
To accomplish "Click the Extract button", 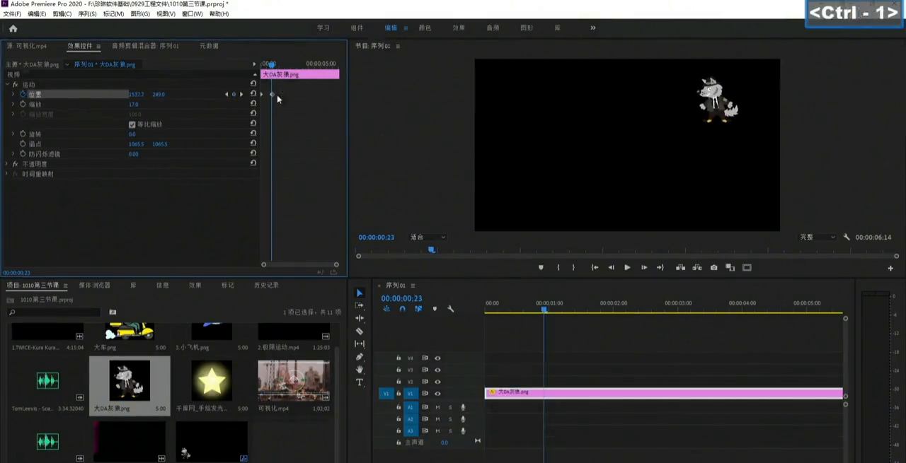I will pyautogui.click(x=697, y=268).
